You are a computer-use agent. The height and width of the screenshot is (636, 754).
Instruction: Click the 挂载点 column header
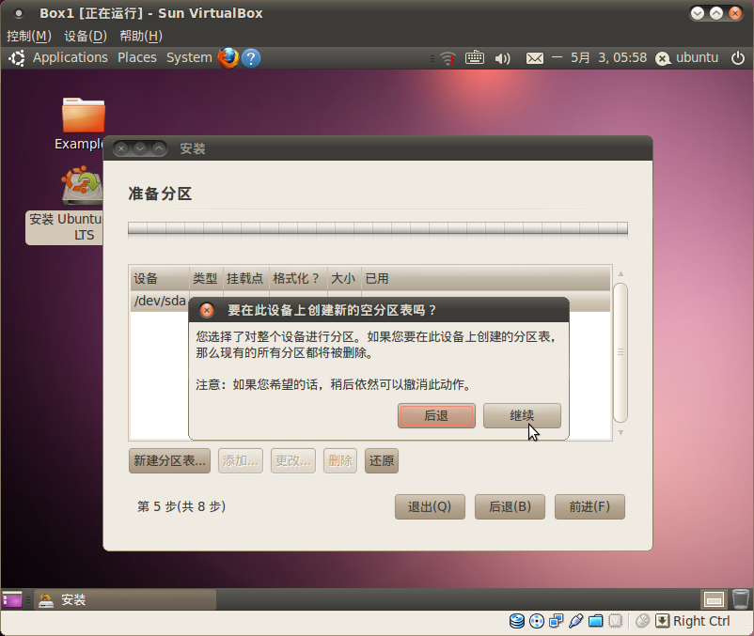click(245, 279)
